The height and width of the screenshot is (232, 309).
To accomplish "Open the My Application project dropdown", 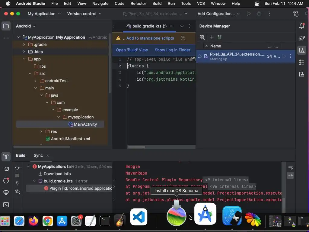I will coord(44,14).
